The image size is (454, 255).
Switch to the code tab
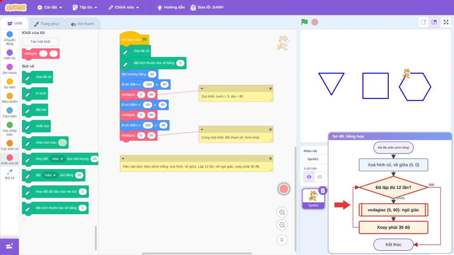point(14,23)
